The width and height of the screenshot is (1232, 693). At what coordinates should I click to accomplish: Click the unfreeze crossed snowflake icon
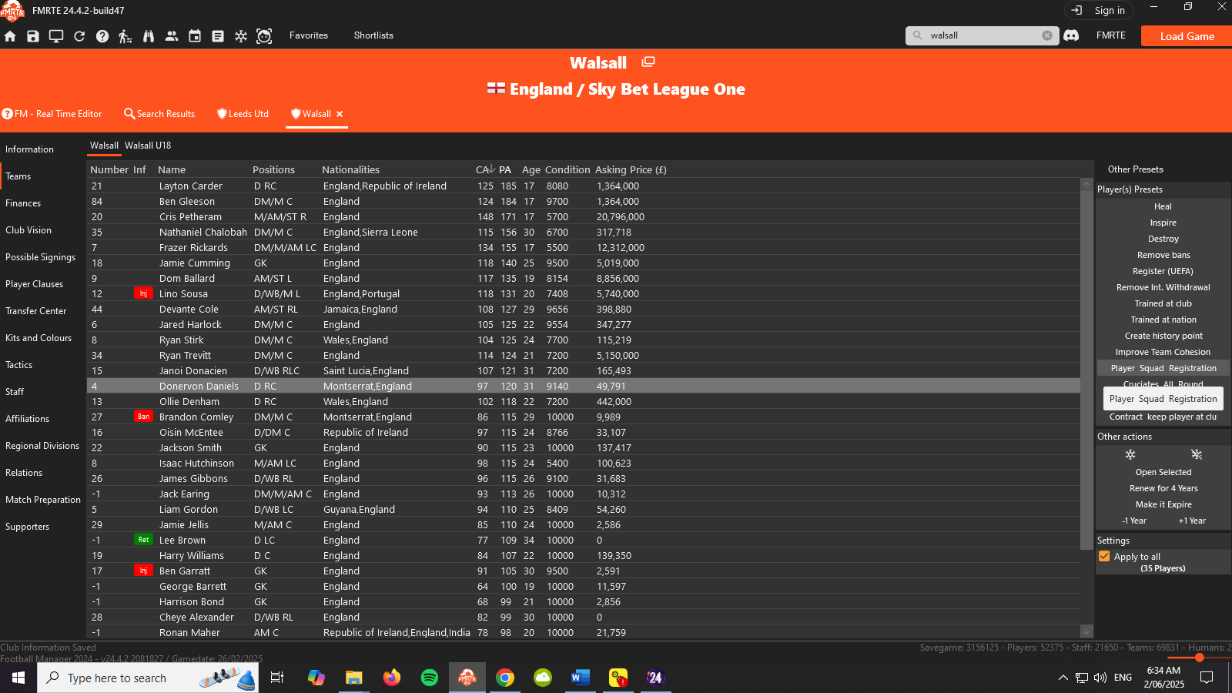(x=1196, y=455)
